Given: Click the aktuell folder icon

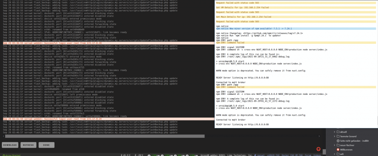Looking at the screenshot, I should (x=338, y=132).
